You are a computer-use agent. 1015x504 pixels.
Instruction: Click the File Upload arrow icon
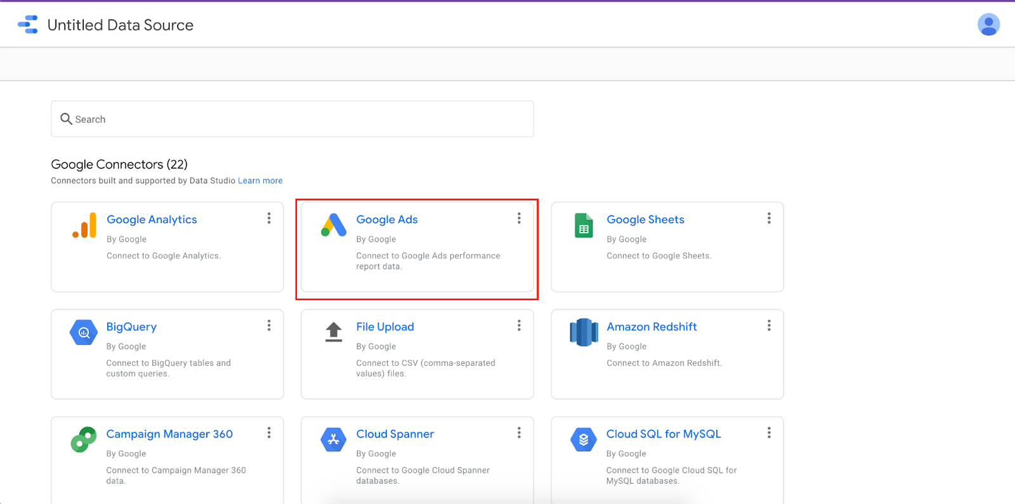(x=334, y=332)
